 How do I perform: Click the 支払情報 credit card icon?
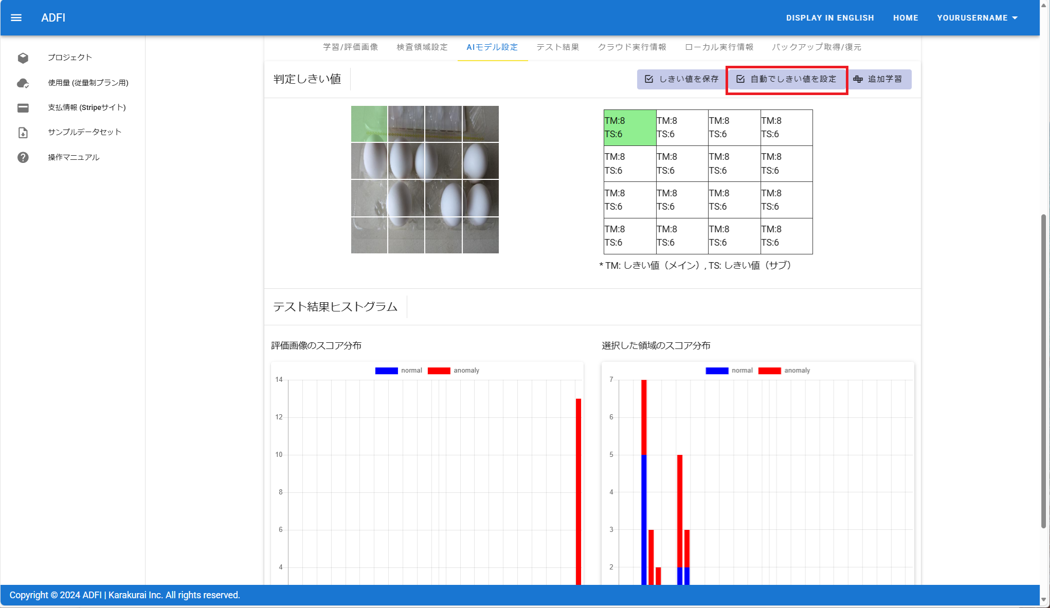pyautogui.click(x=23, y=107)
